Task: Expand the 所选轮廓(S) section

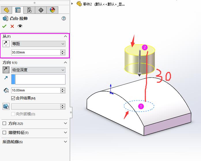Action: (65, 142)
